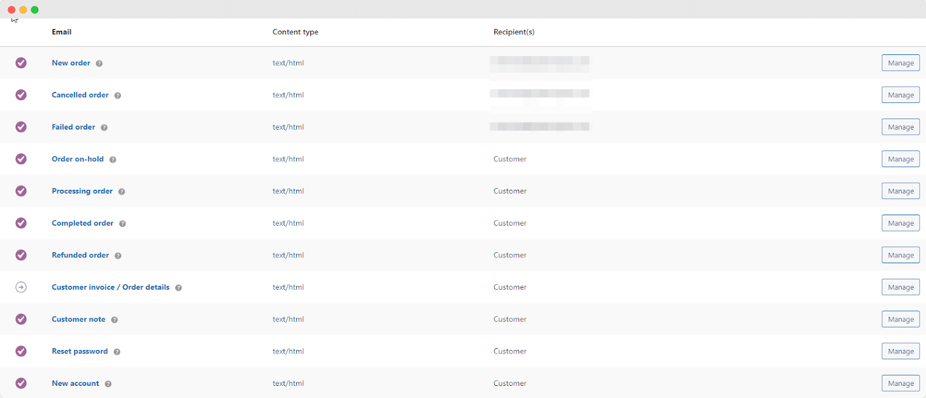Viewport: 926px width, 398px height.
Task: Open the Order on-hold email link
Action: click(78, 159)
